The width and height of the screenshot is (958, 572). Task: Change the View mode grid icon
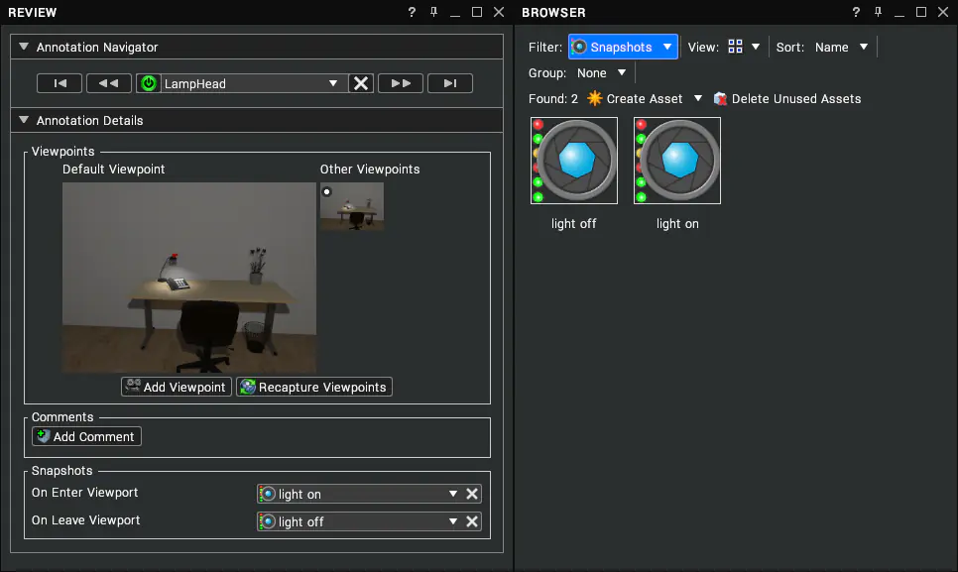(735, 47)
